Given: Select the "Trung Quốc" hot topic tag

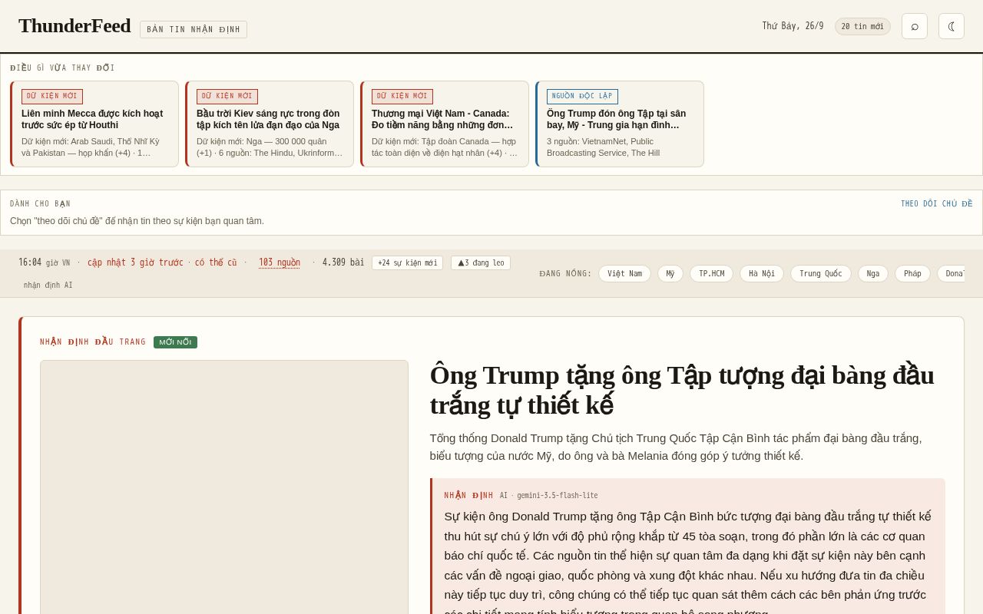Looking at the screenshot, I should tap(821, 274).
